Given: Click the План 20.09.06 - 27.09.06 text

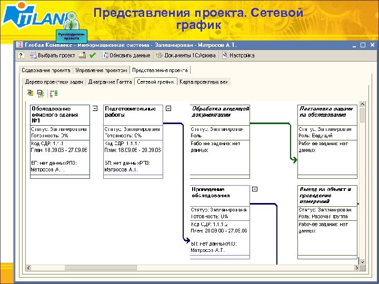Looking at the screenshot, I should pos(219,231).
